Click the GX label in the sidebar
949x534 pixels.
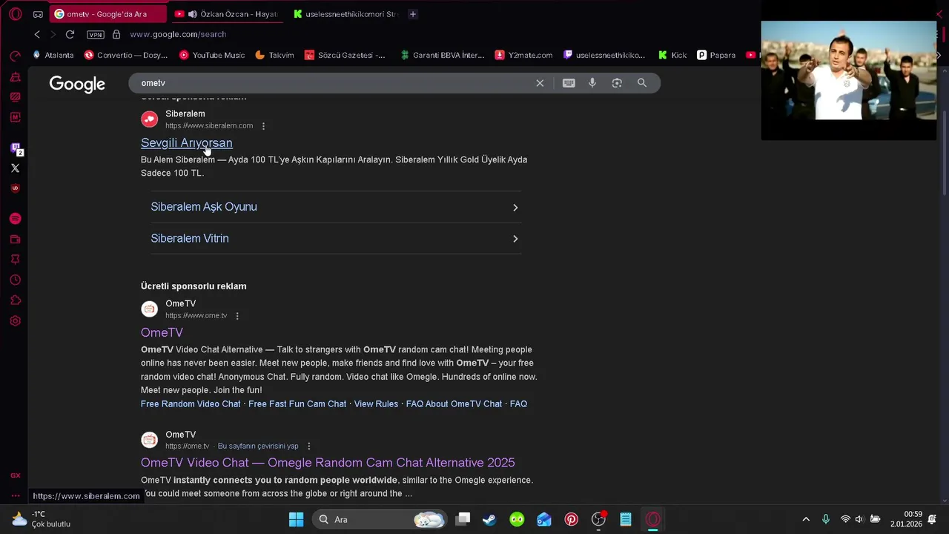15,475
